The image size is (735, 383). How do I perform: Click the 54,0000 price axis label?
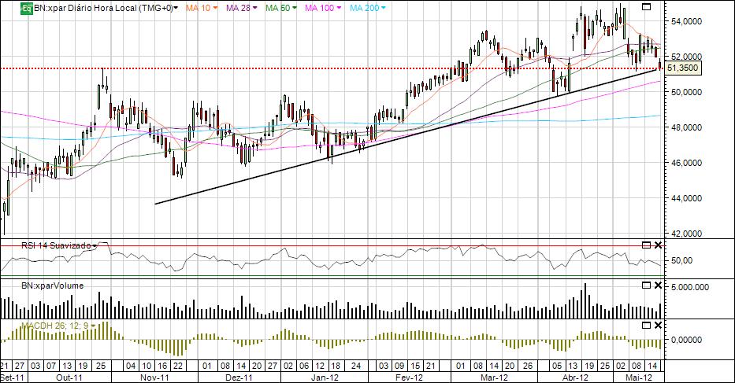[x=686, y=21]
